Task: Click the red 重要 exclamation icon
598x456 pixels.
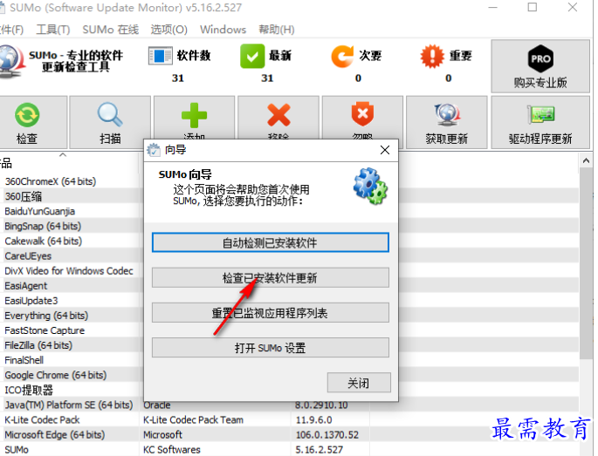Action: point(432,57)
